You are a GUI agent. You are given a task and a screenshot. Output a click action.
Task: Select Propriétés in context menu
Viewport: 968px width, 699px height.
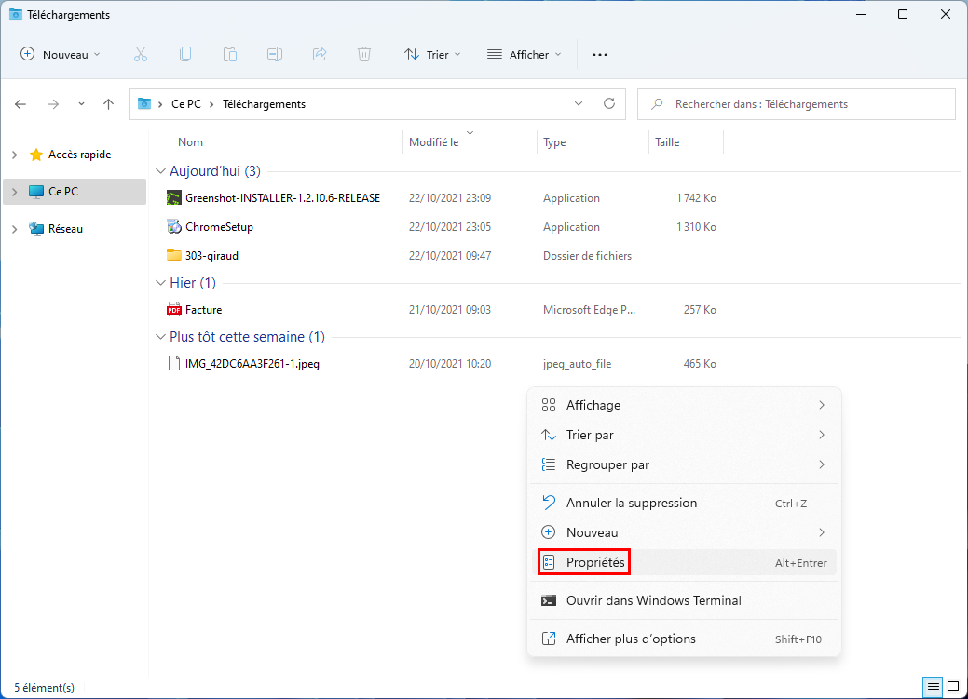684,562
